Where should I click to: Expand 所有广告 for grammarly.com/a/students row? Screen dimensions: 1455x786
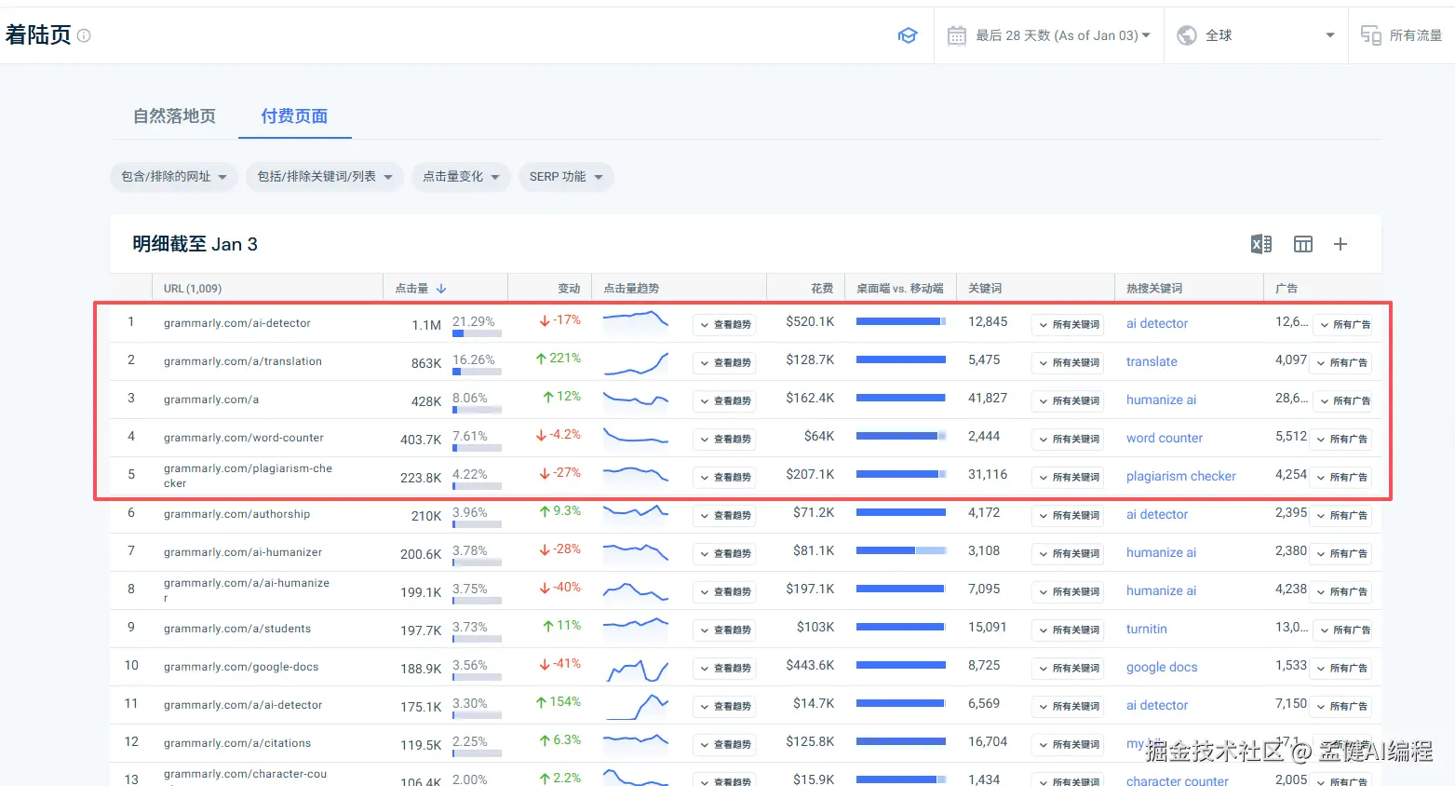point(1344,630)
